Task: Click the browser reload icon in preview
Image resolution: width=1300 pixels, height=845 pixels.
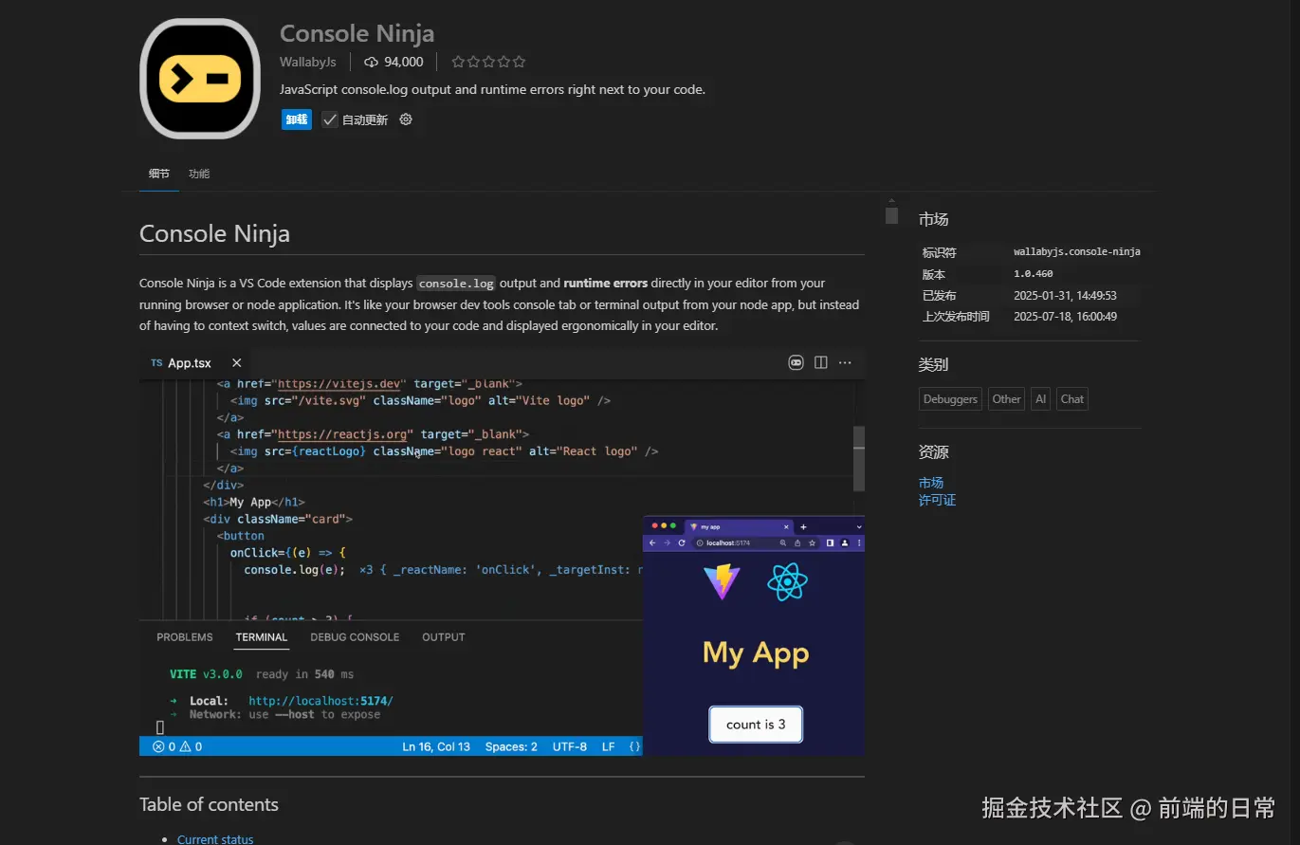Action: (x=682, y=543)
